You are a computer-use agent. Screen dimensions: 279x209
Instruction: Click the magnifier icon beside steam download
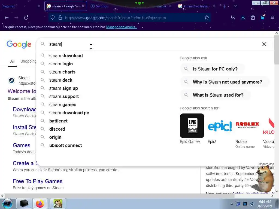tap(43, 56)
